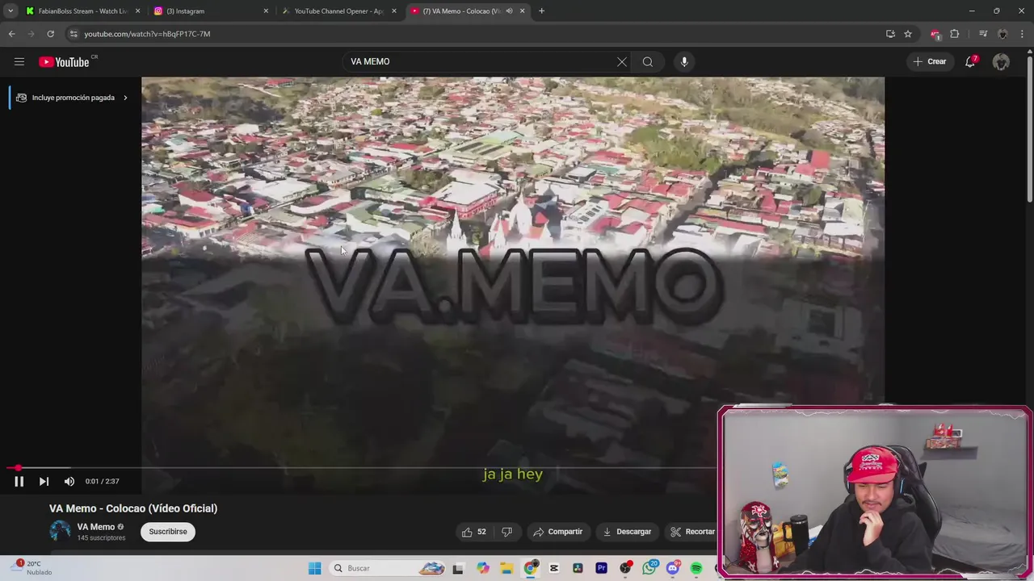The height and width of the screenshot is (581, 1034).
Task: Run search with the magnifier button
Action: point(648,61)
